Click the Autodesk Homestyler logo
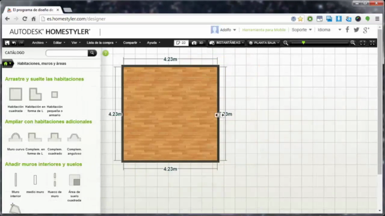The image size is (385, 216). 50,32
